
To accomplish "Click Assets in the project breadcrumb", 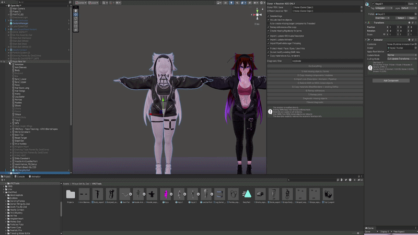I will pos(66,184).
